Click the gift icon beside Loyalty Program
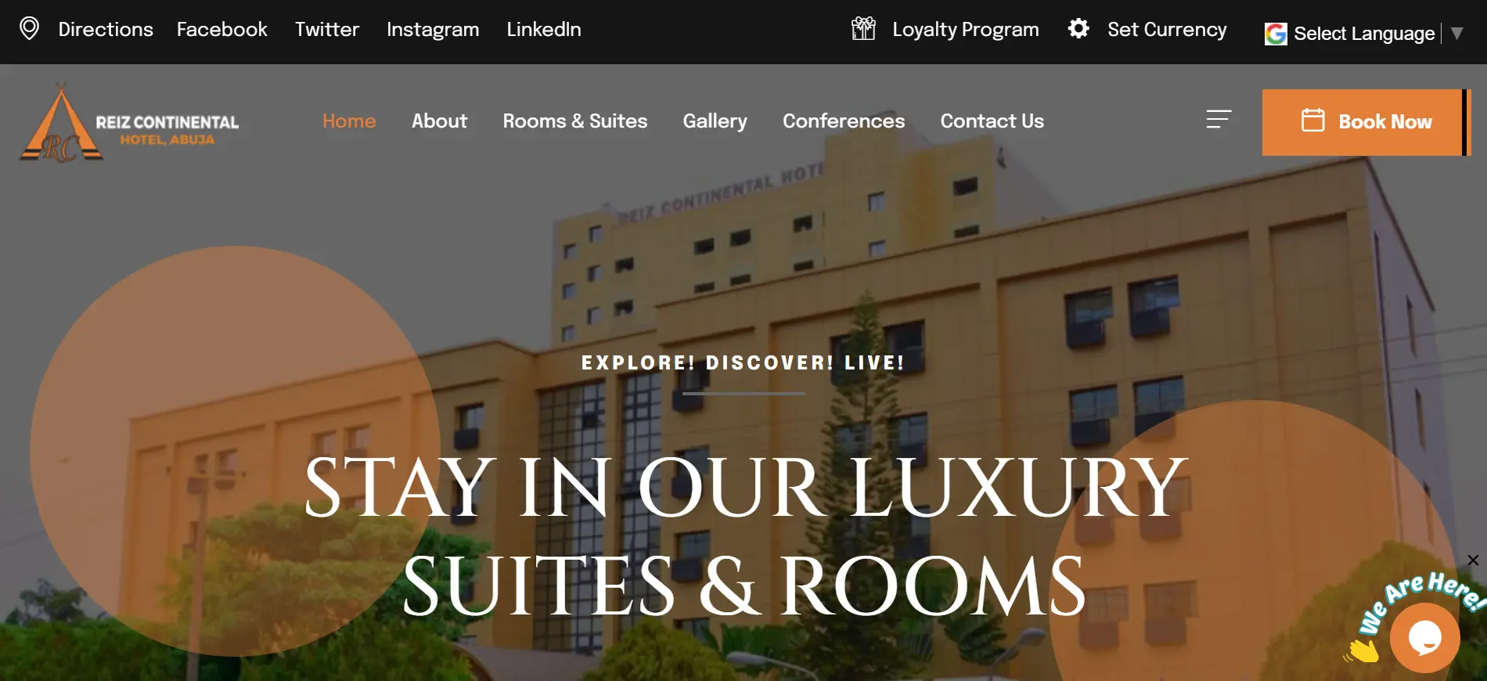 (x=863, y=28)
